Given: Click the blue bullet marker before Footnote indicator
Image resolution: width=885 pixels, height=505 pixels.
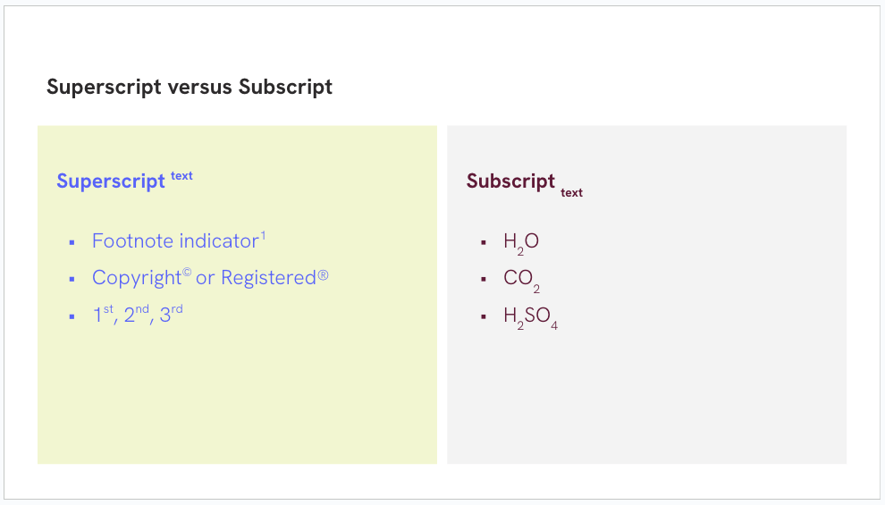Looking at the screenshot, I should click(72, 242).
